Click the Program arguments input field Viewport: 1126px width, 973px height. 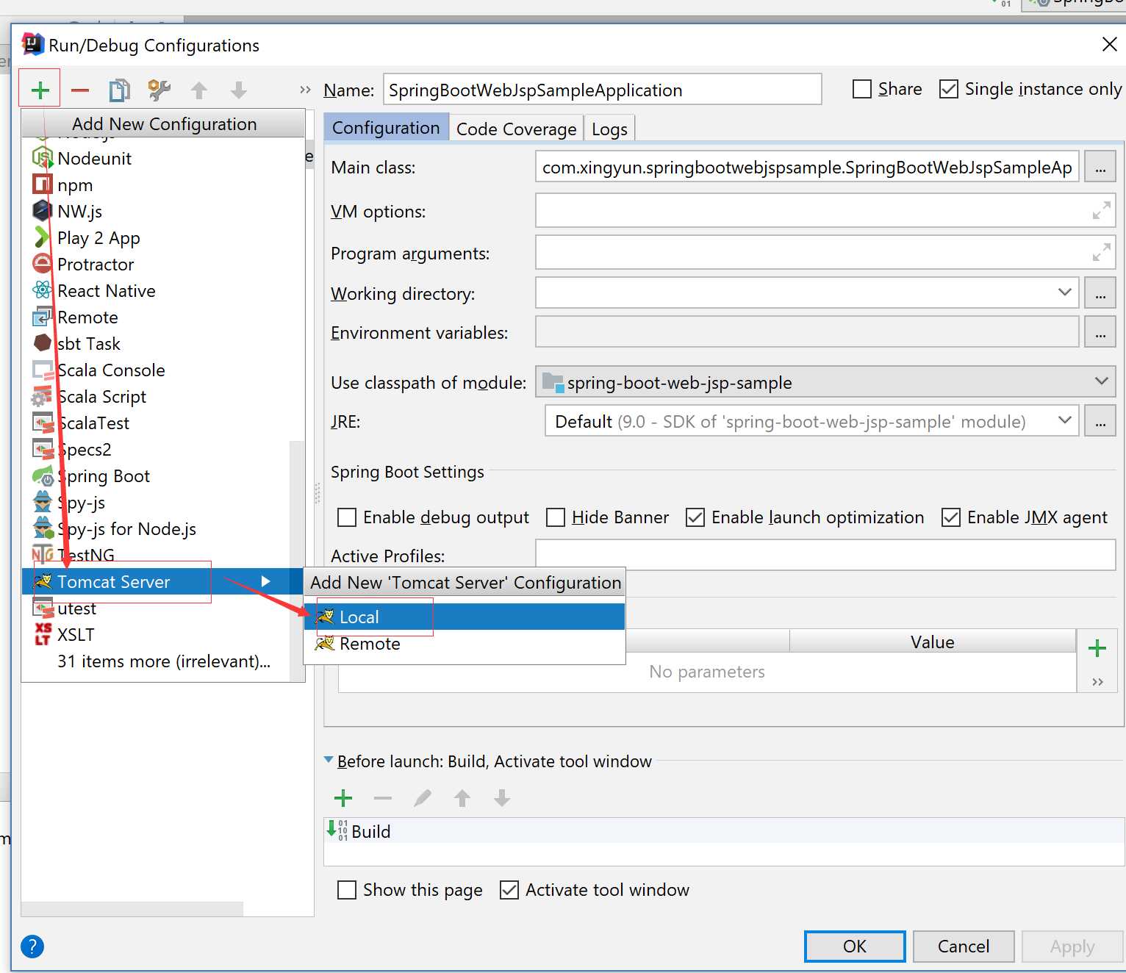[x=825, y=253]
